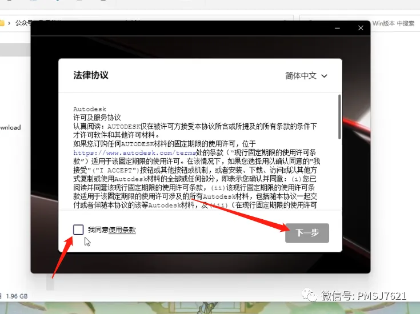Image resolution: width=420 pixels, height=314 pixels.
Task: Check the 我同意使用条款 checkbox
Action: pyautogui.click(x=78, y=230)
